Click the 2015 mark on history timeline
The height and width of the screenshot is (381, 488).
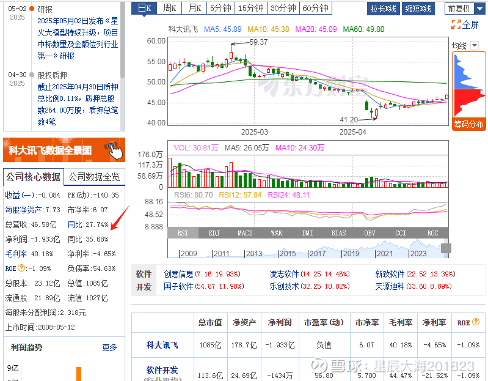(287, 254)
